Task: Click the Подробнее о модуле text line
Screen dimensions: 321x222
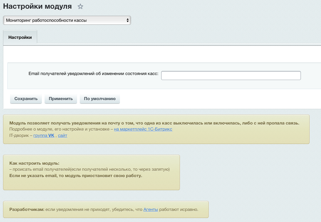Action: [x=60, y=129]
